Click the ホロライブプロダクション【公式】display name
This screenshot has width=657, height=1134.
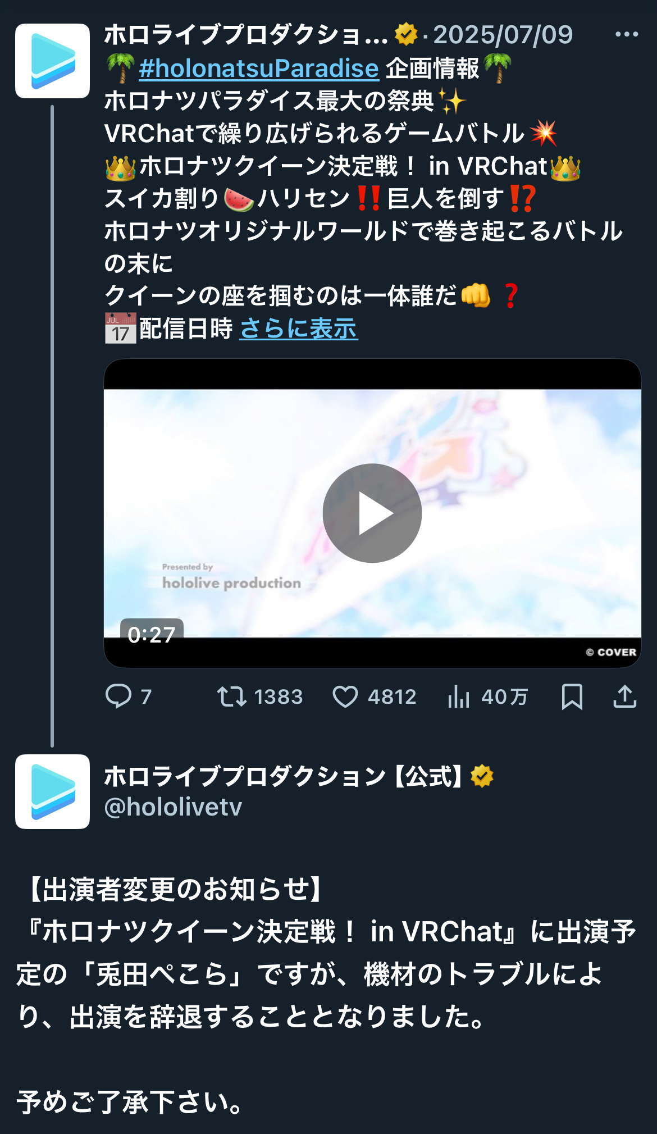(x=285, y=776)
